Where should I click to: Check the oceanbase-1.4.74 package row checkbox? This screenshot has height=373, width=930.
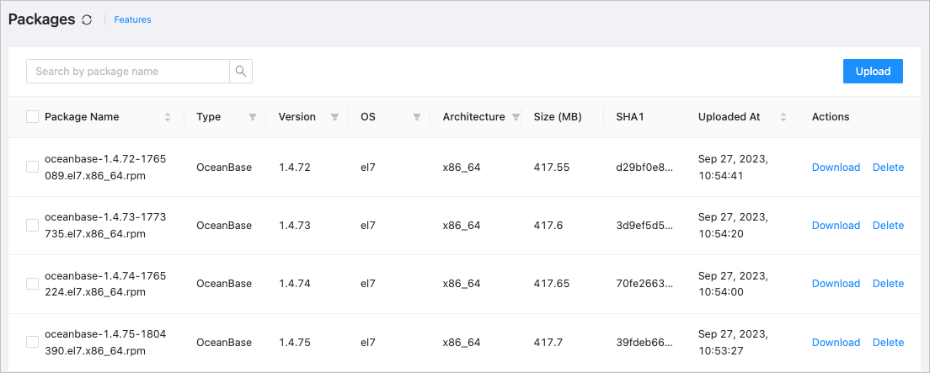pyautogui.click(x=32, y=284)
